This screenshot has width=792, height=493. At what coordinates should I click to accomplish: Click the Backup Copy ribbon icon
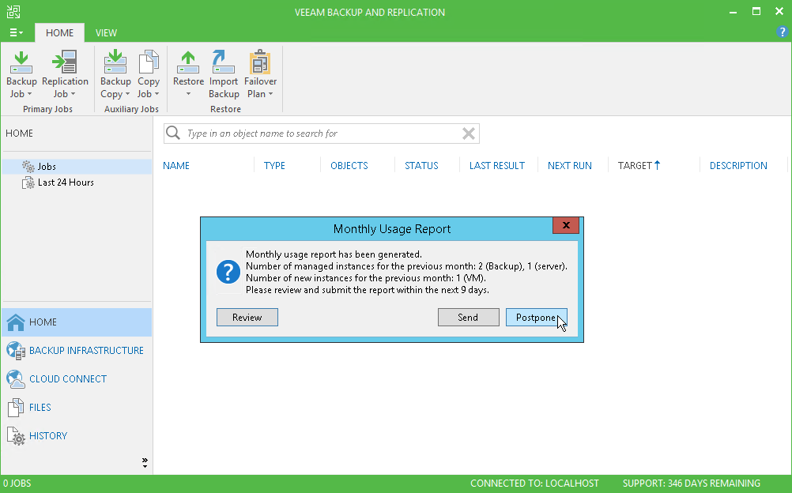pos(115,62)
